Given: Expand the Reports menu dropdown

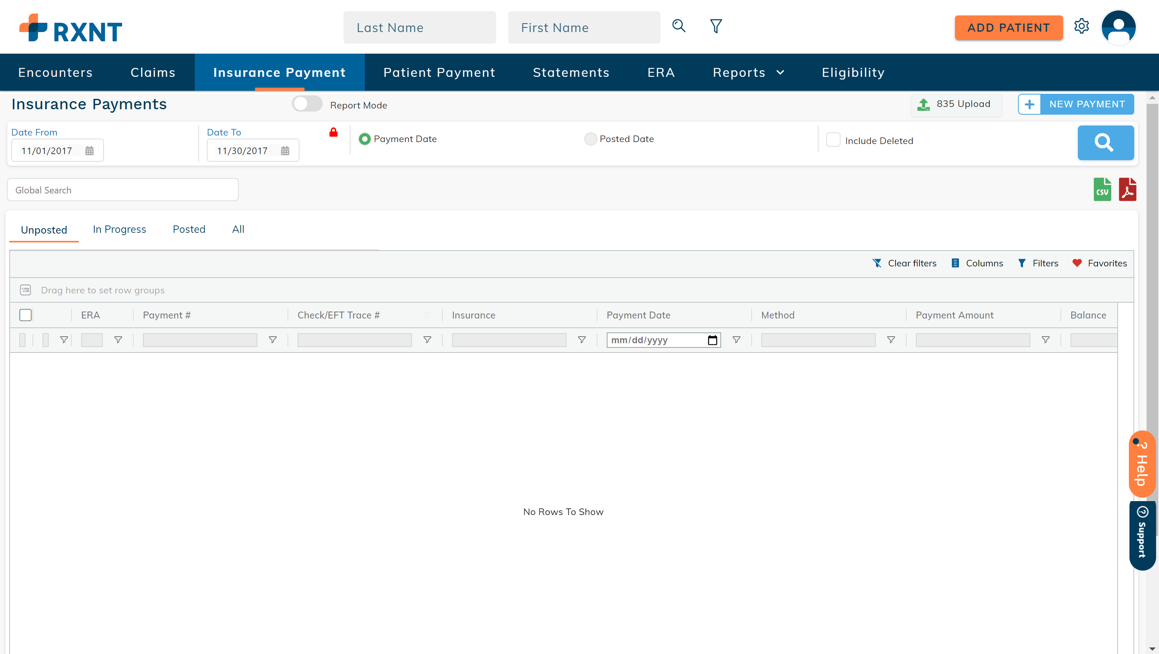Looking at the screenshot, I should [749, 72].
